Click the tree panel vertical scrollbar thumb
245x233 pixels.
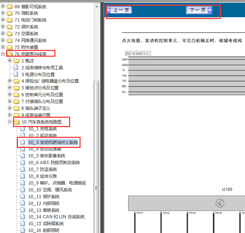tap(97, 157)
